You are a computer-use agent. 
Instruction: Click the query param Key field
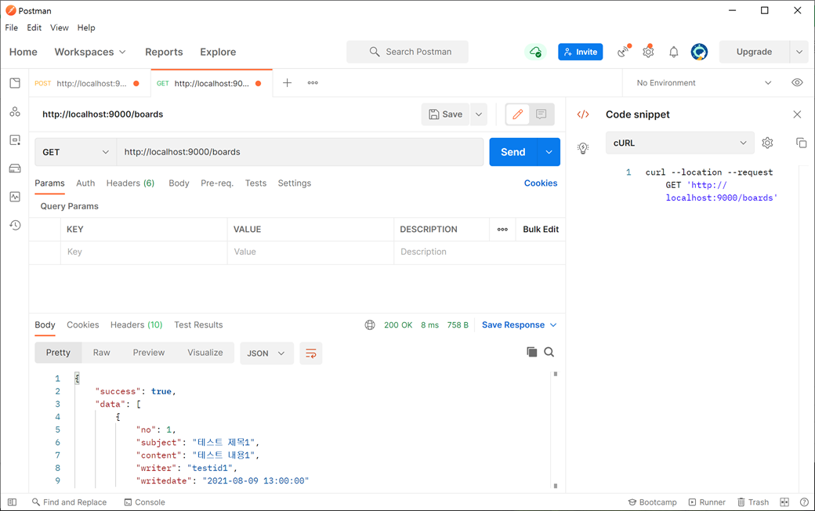[144, 252]
